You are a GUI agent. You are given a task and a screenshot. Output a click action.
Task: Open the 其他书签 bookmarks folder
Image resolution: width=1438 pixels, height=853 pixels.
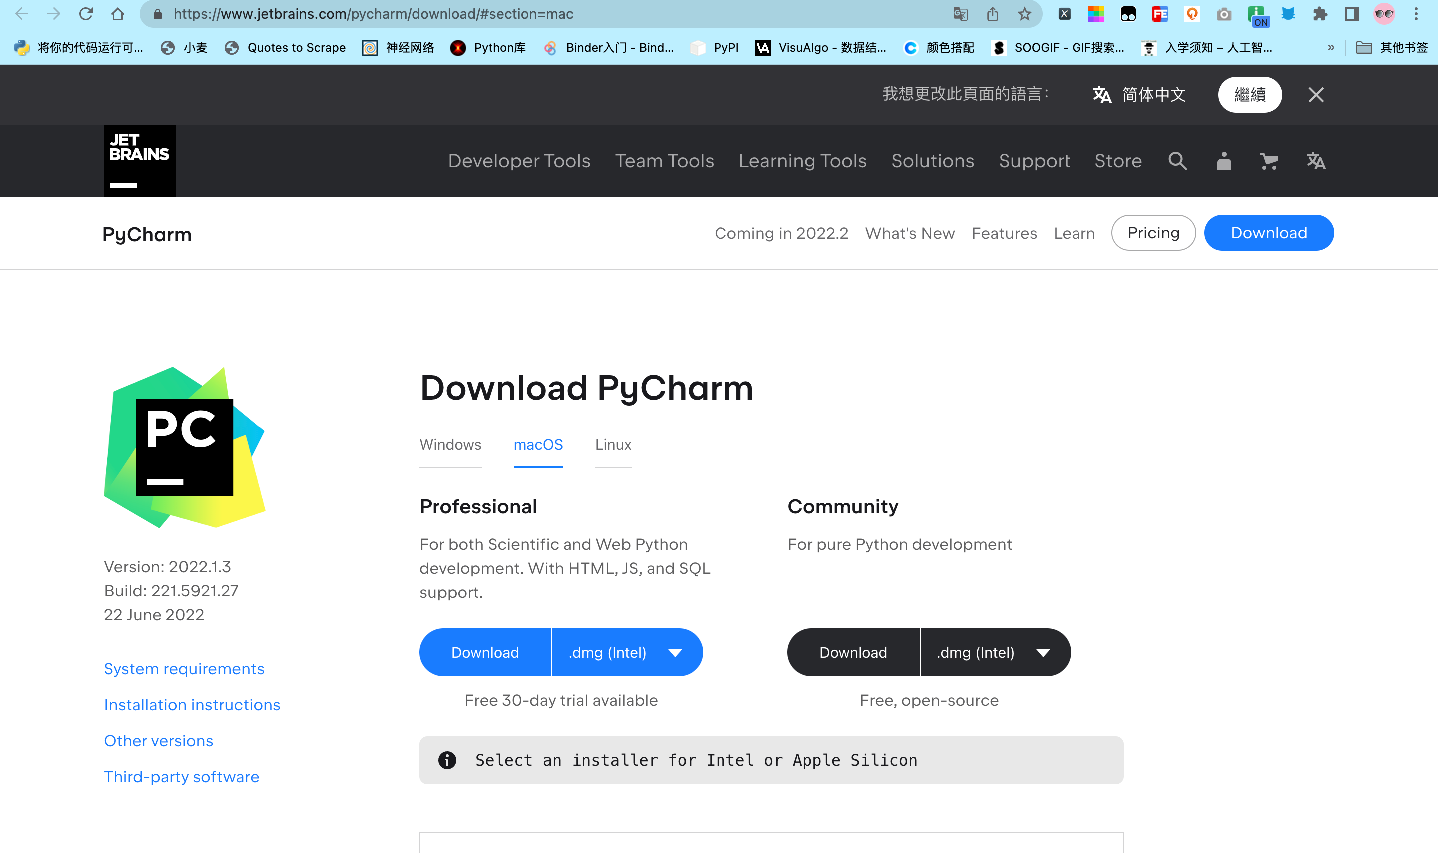pos(1391,48)
